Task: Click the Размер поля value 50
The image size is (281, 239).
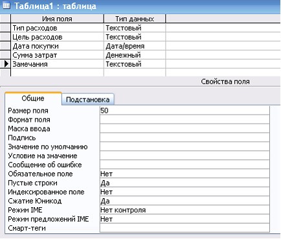Action: (185, 111)
